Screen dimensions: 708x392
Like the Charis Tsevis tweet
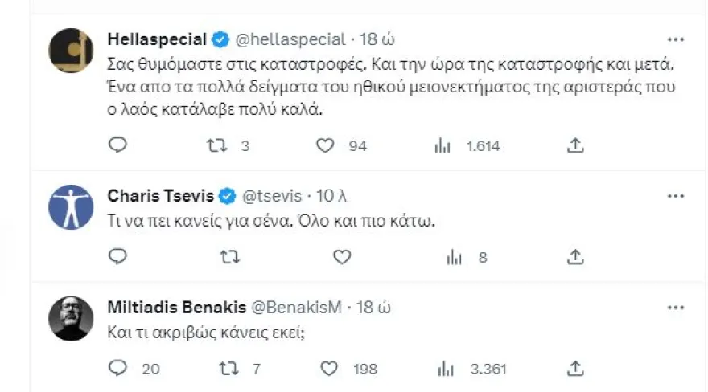342,257
